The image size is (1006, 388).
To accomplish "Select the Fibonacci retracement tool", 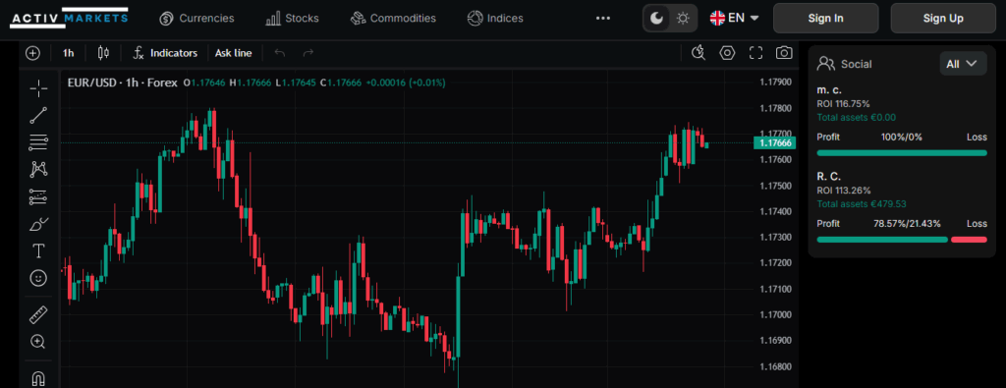I will (38, 142).
